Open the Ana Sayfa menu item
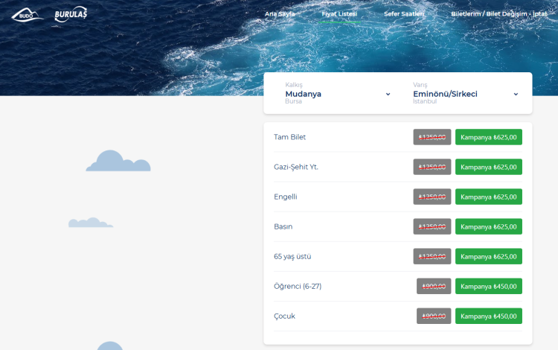This screenshot has width=558, height=350. [280, 14]
